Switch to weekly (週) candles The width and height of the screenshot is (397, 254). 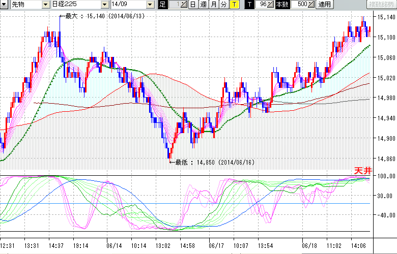point(203,5)
